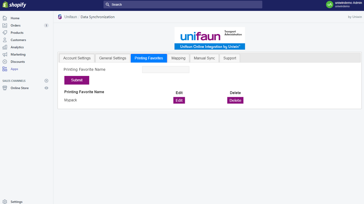Screen dimensions: 364x204
Task: Open the Manual Sync tab
Action: pos(204,58)
